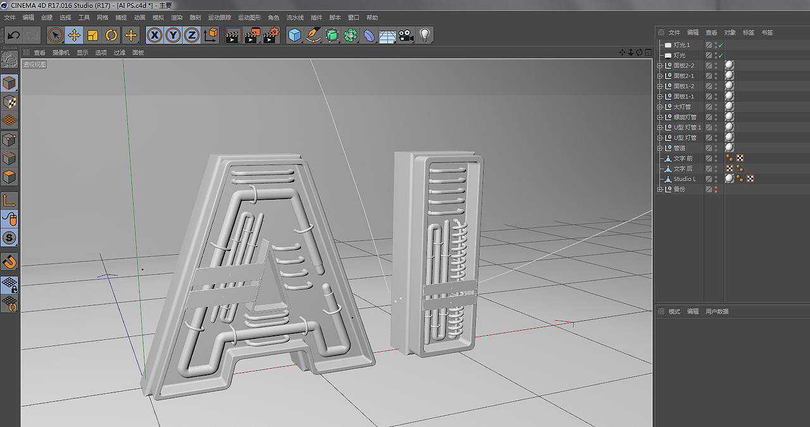This screenshot has width=810, height=427.
Task: Render the active view clapperboard icon
Action: [x=232, y=35]
